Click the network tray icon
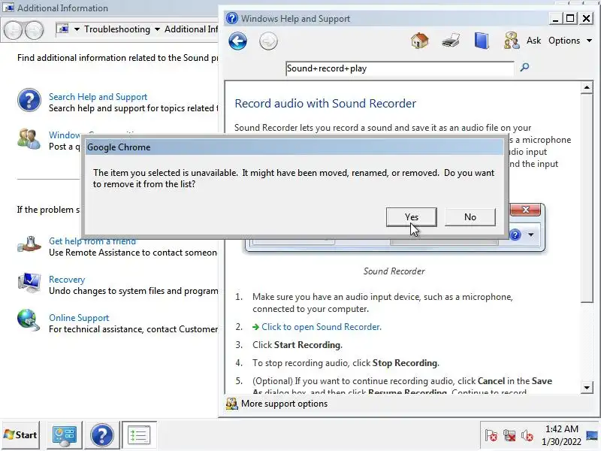The image size is (601, 451). (509, 435)
